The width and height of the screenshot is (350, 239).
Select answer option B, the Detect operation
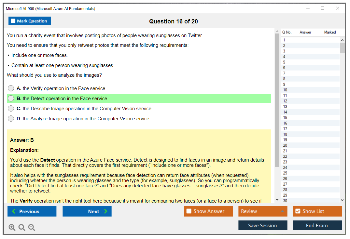(x=11, y=98)
